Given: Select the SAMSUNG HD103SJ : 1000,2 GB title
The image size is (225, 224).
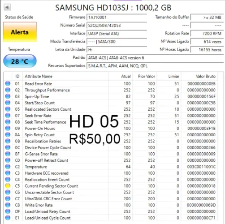Looking at the screenshot, I should coord(113,8).
